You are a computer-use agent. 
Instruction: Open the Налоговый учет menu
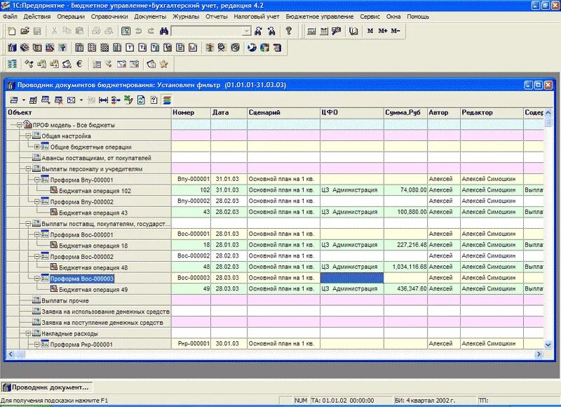tap(257, 16)
